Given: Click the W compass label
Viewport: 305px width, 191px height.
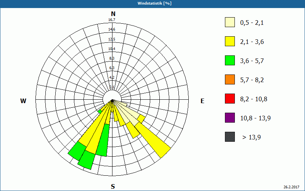Looking at the screenshot, I should pos(23,101).
